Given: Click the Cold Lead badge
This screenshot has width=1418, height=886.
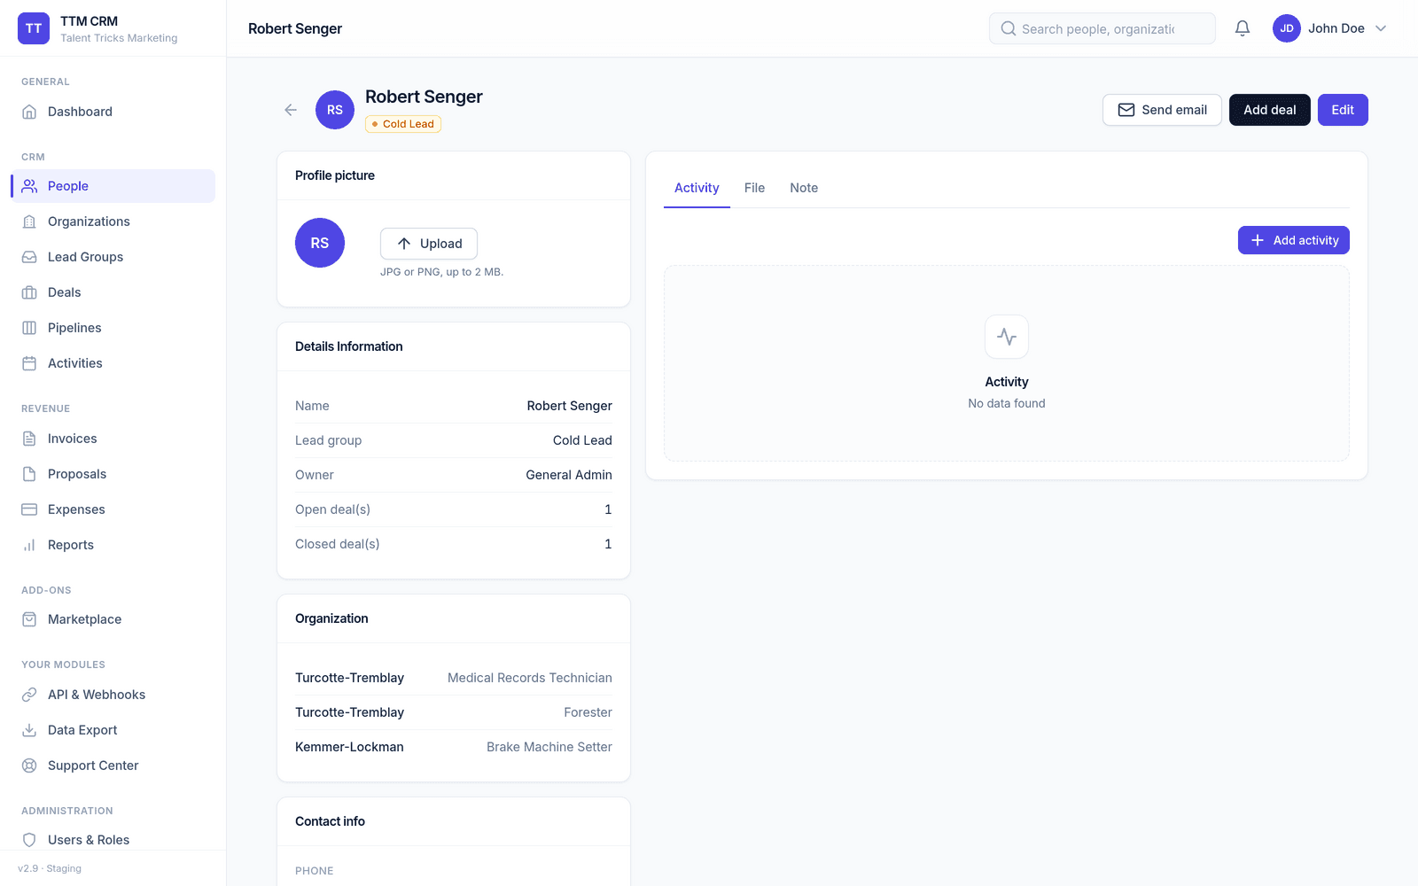Looking at the screenshot, I should point(403,124).
